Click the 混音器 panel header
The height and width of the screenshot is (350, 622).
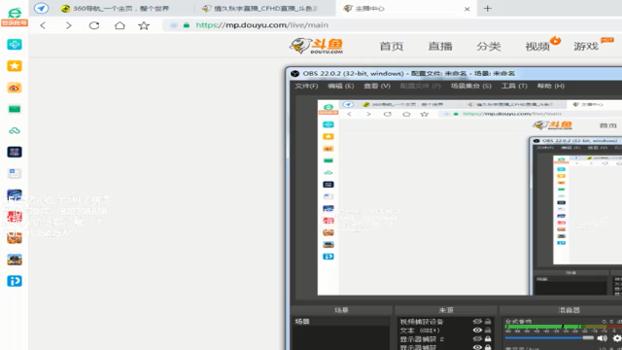(569, 310)
